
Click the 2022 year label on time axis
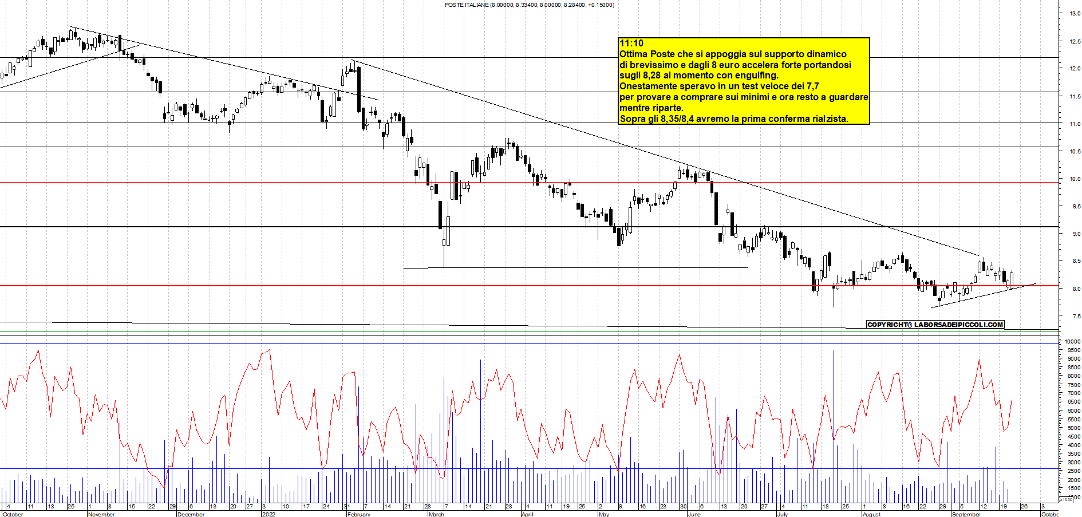pos(268,514)
